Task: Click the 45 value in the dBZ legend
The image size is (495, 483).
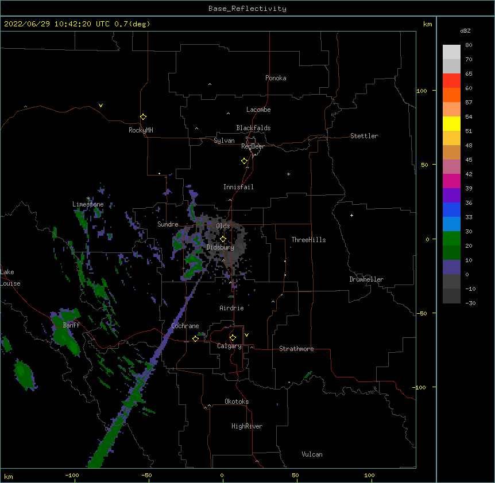Action: 469,159
